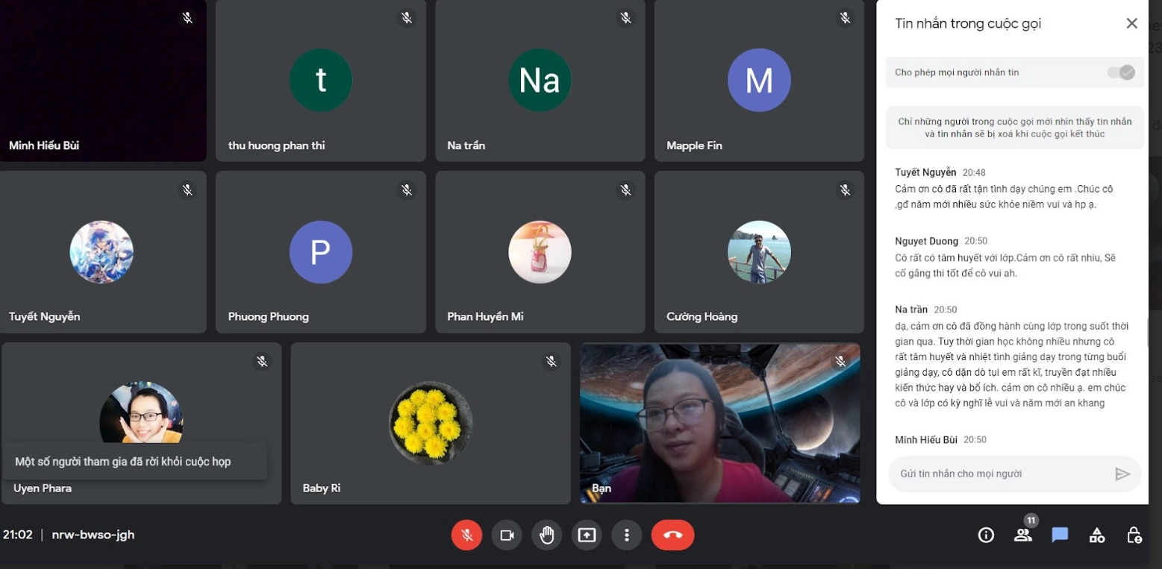Image resolution: width=1162 pixels, height=569 pixels.
Task: Select Cường Hoàng avatar photo
Action: click(x=759, y=252)
